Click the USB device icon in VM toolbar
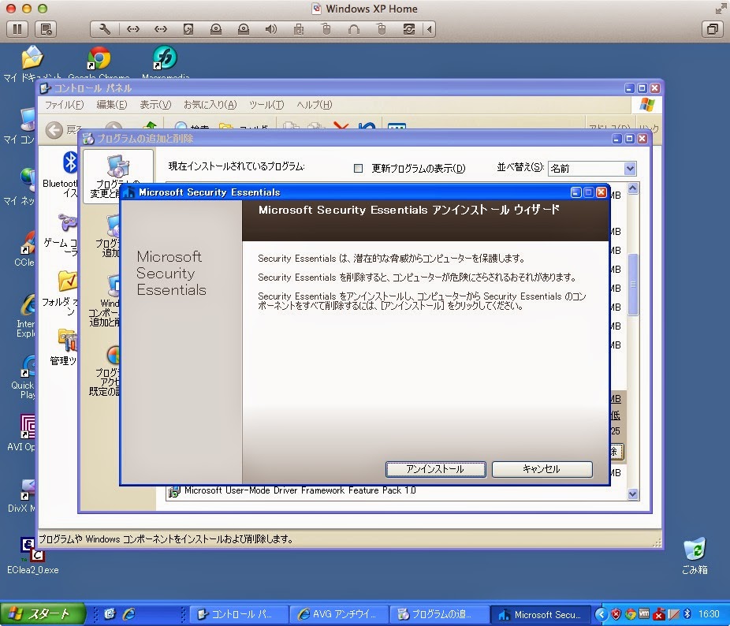The image size is (730, 626). [x=299, y=29]
